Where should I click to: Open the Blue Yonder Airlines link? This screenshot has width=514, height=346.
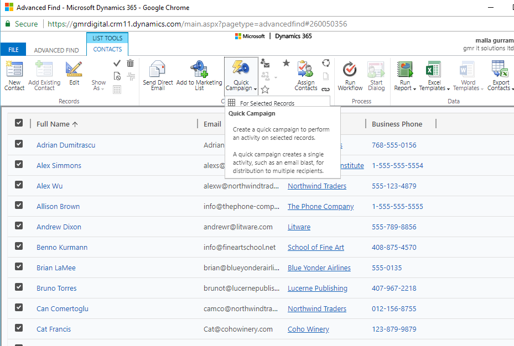pos(319,268)
